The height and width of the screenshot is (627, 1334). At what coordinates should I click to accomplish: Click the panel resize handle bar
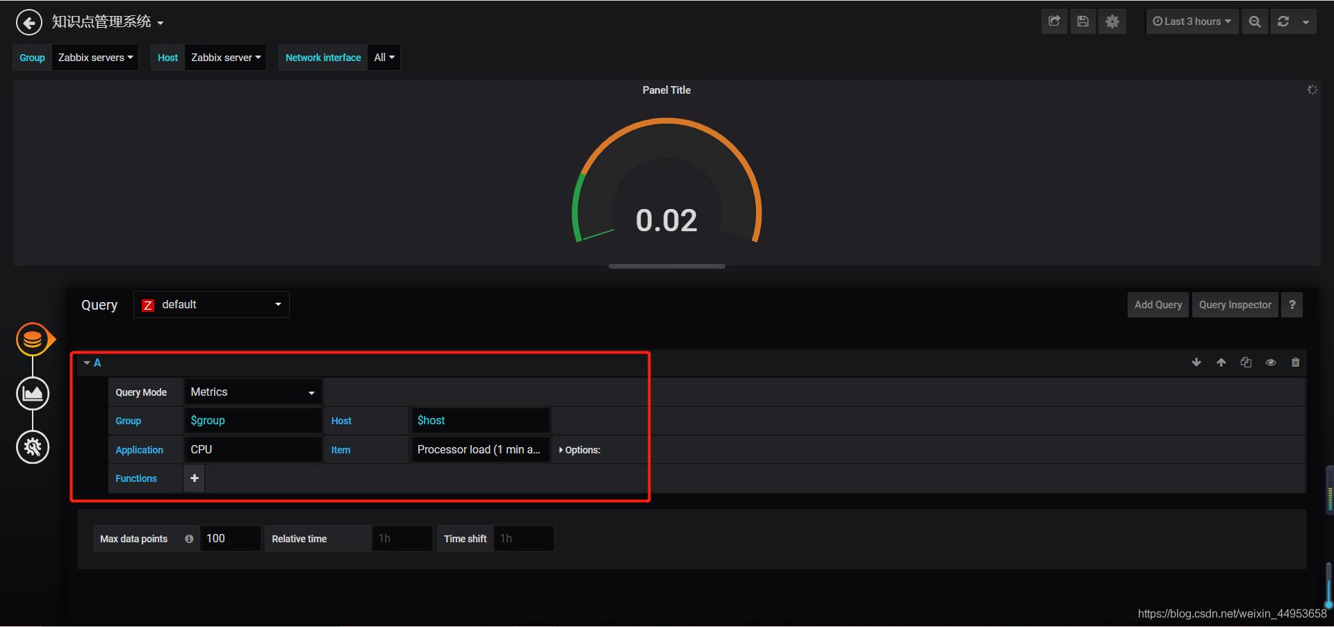[666, 266]
